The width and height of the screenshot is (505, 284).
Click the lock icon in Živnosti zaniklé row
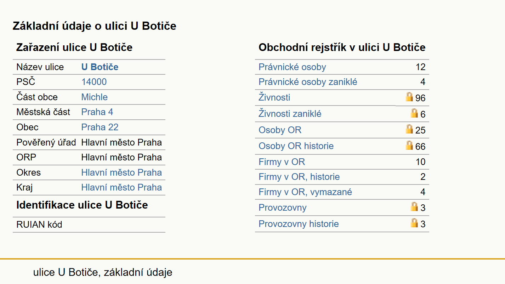coord(414,113)
